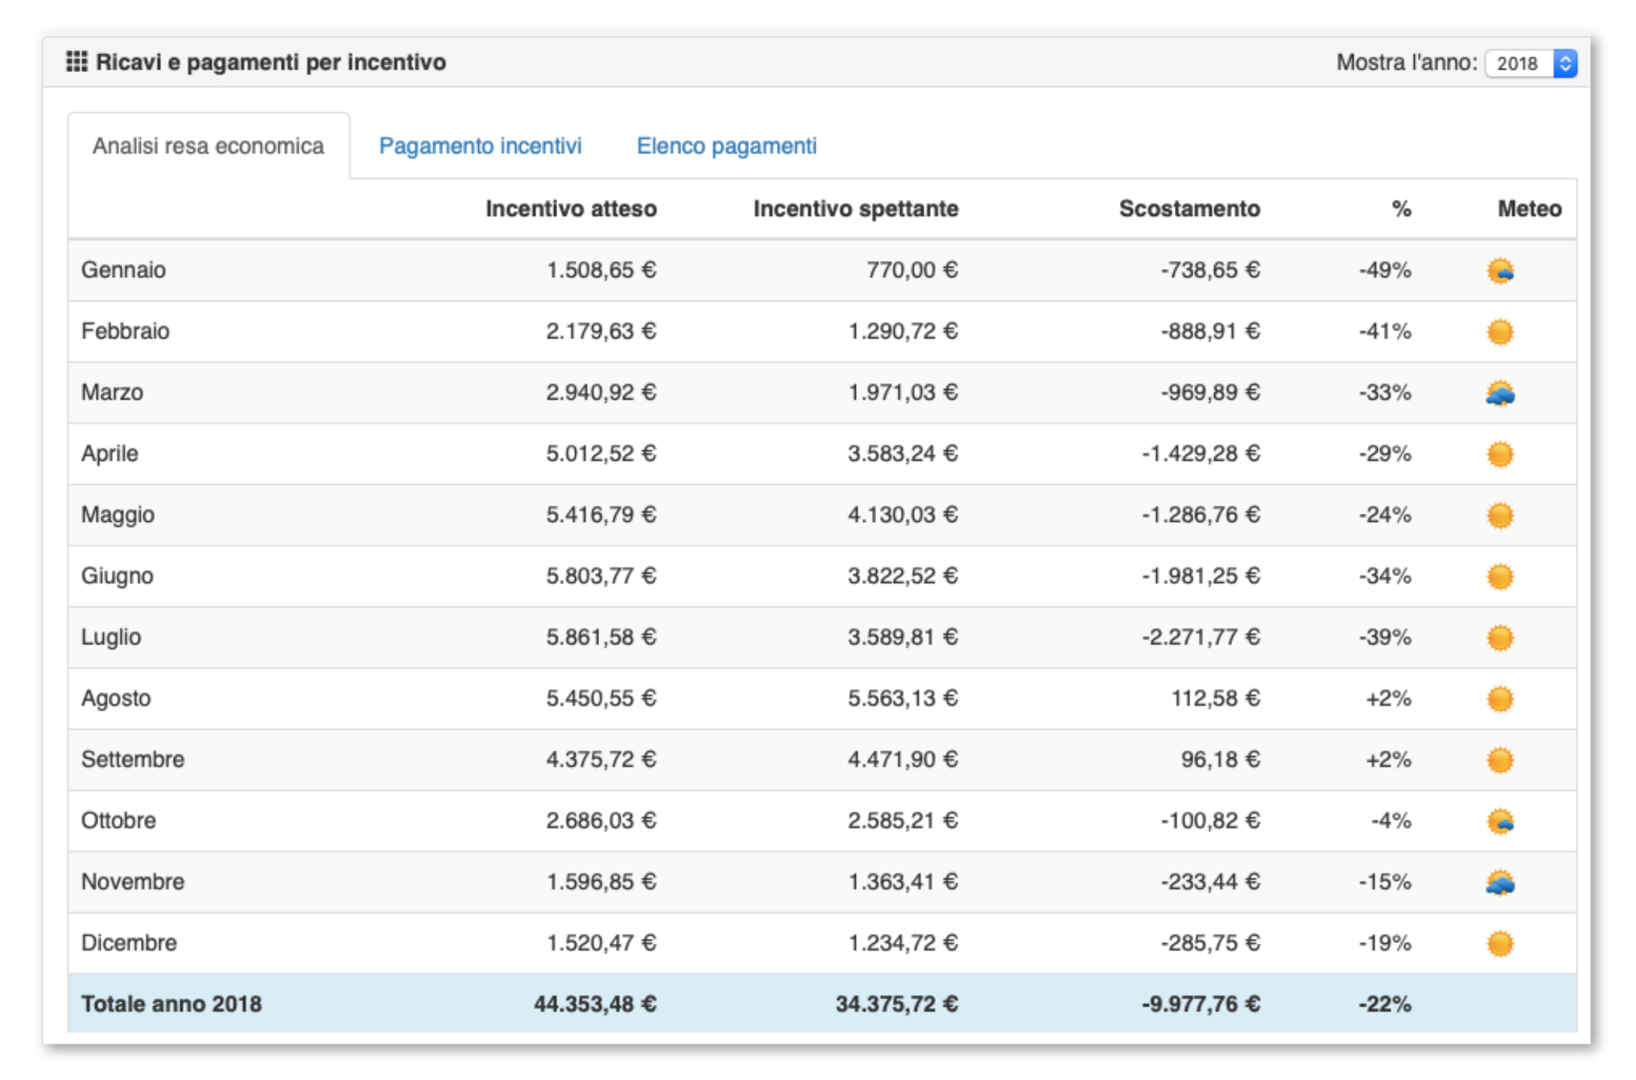Click the Ricavi e pagamenti per incentivo title
1636x1080 pixels.
coord(271,62)
